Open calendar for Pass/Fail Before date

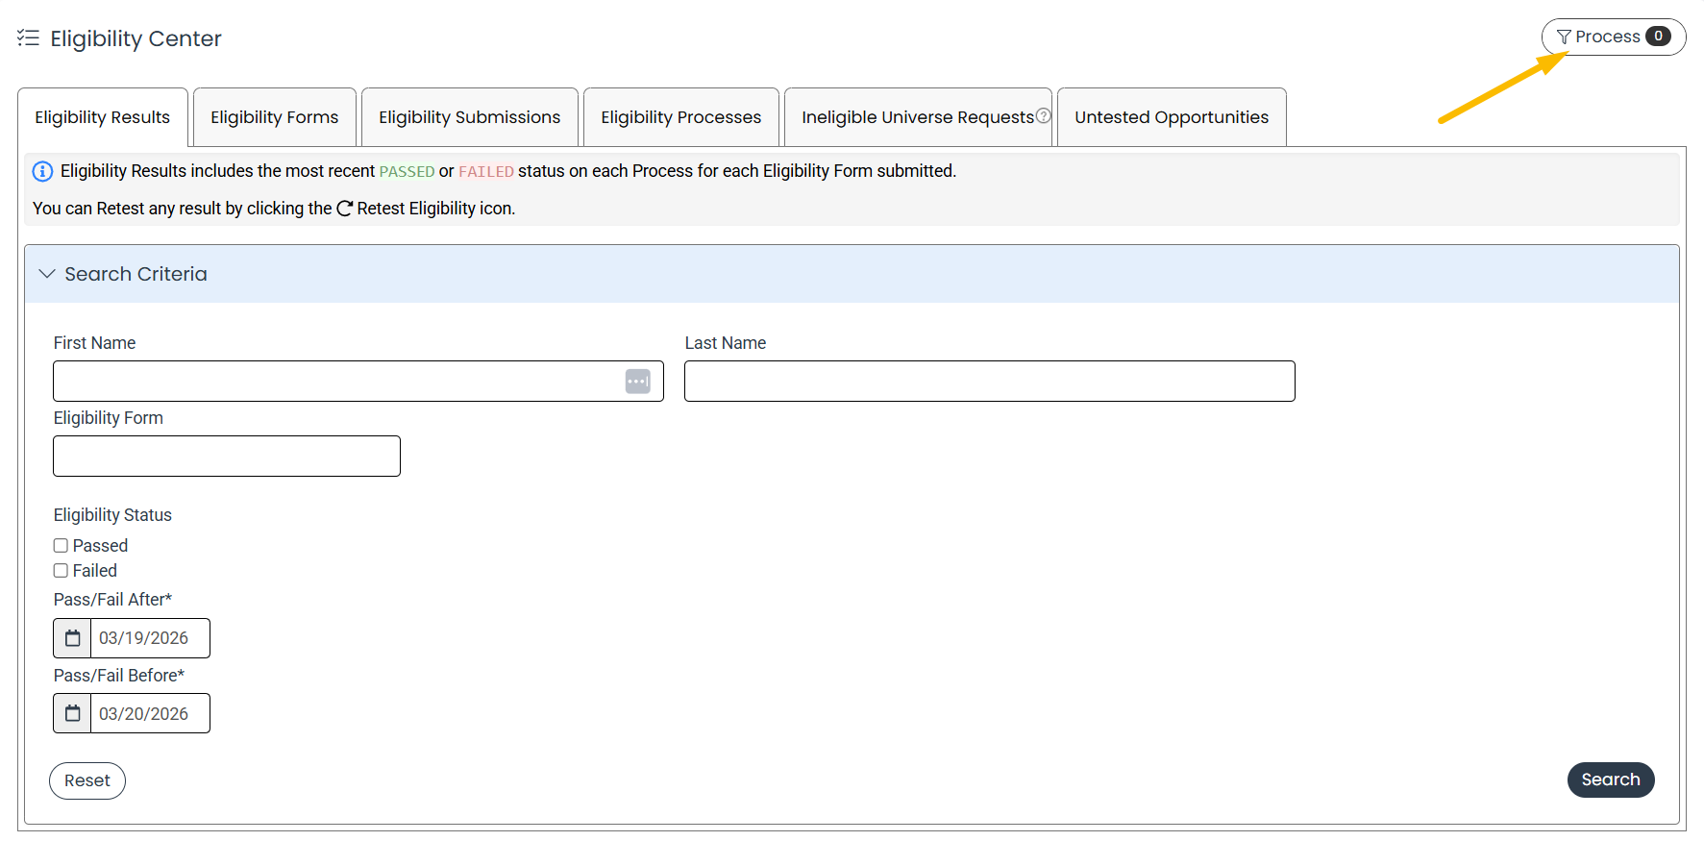click(72, 713)
